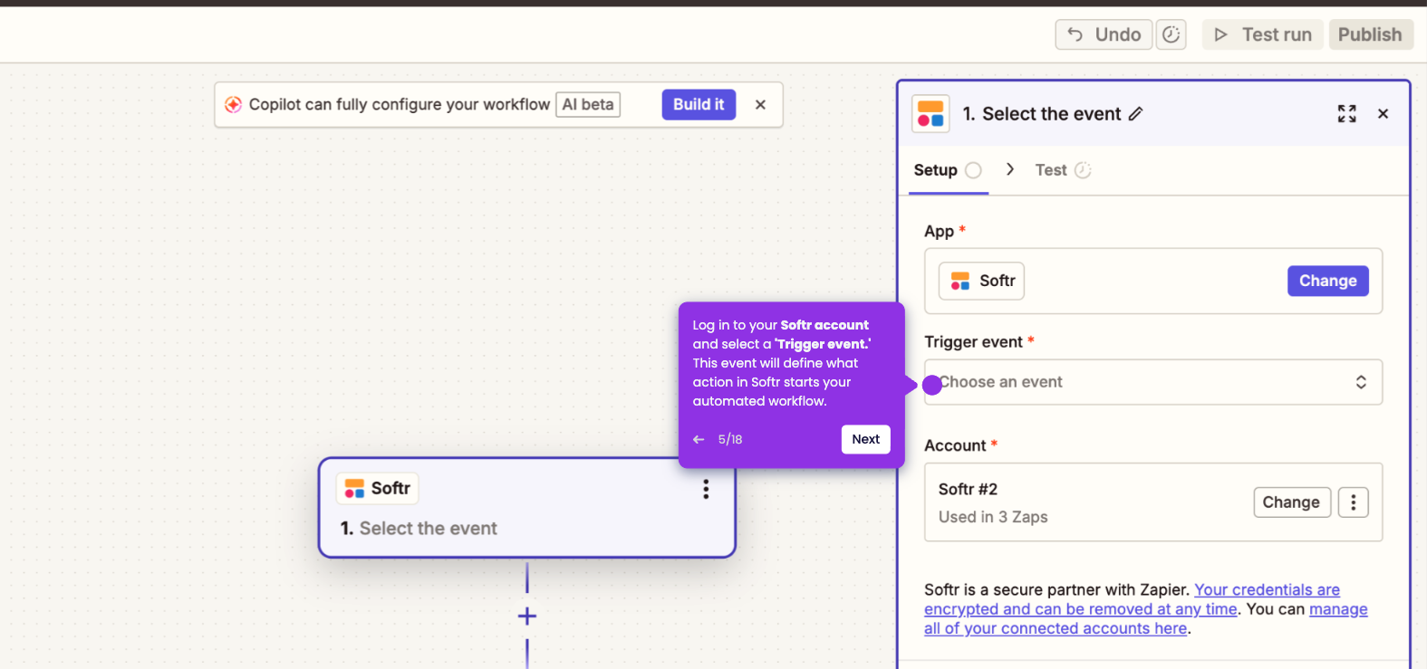
Task: Click Softr logo in panel header
Action: coord(930,114)
